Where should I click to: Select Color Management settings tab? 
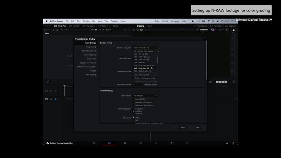tap(89, 51)
